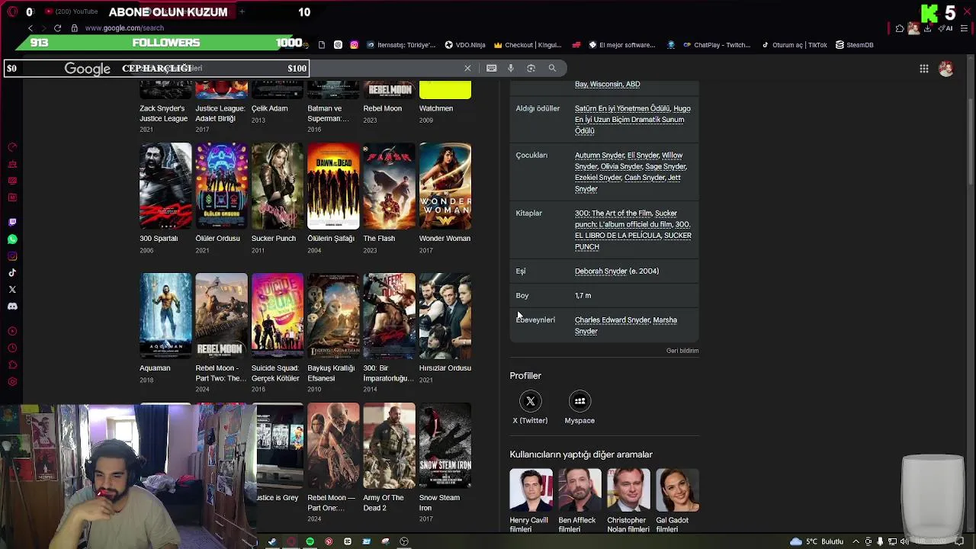Open the Wonder Woman poster
This screenshot has height=549, width=976.
coord(445,186)
